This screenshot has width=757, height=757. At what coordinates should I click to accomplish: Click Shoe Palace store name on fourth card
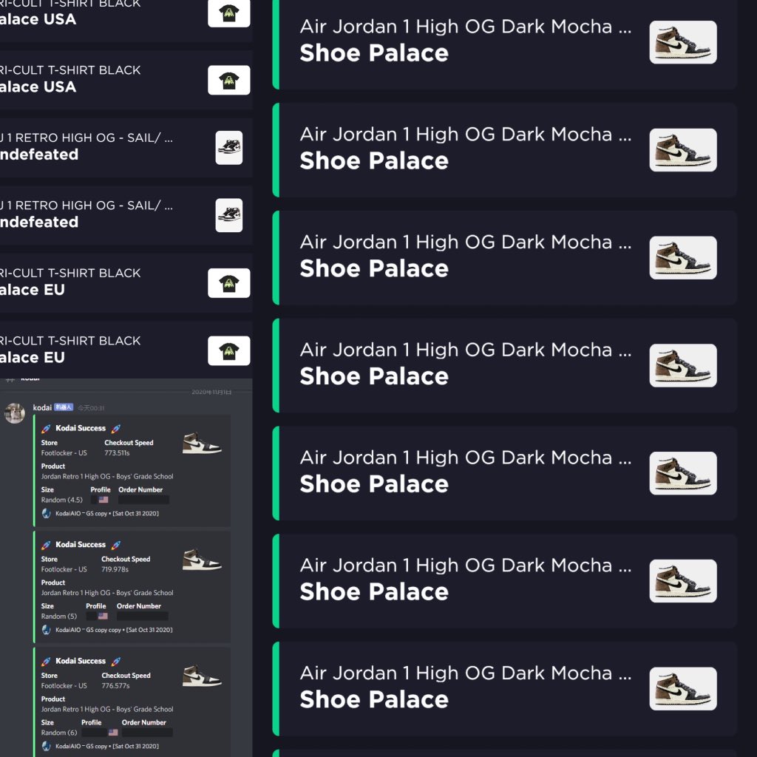point(374,376)
